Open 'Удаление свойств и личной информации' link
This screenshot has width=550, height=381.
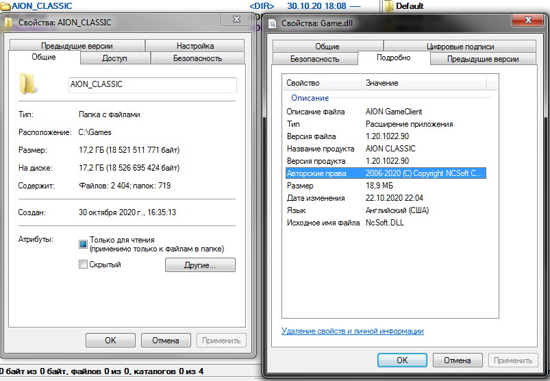point(353,331)
